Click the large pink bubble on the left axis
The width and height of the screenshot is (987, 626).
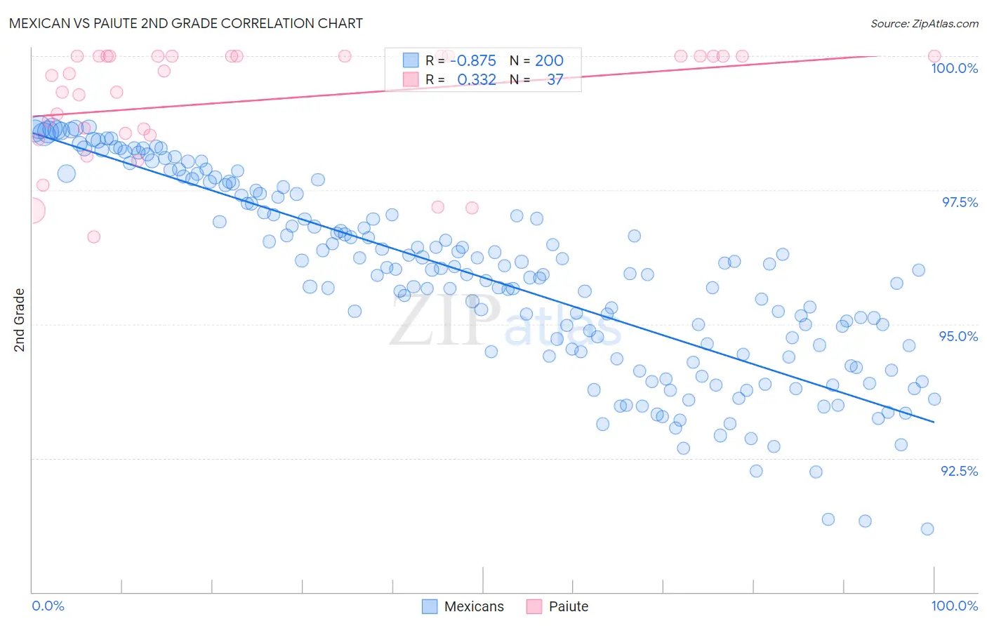(32, 210)
